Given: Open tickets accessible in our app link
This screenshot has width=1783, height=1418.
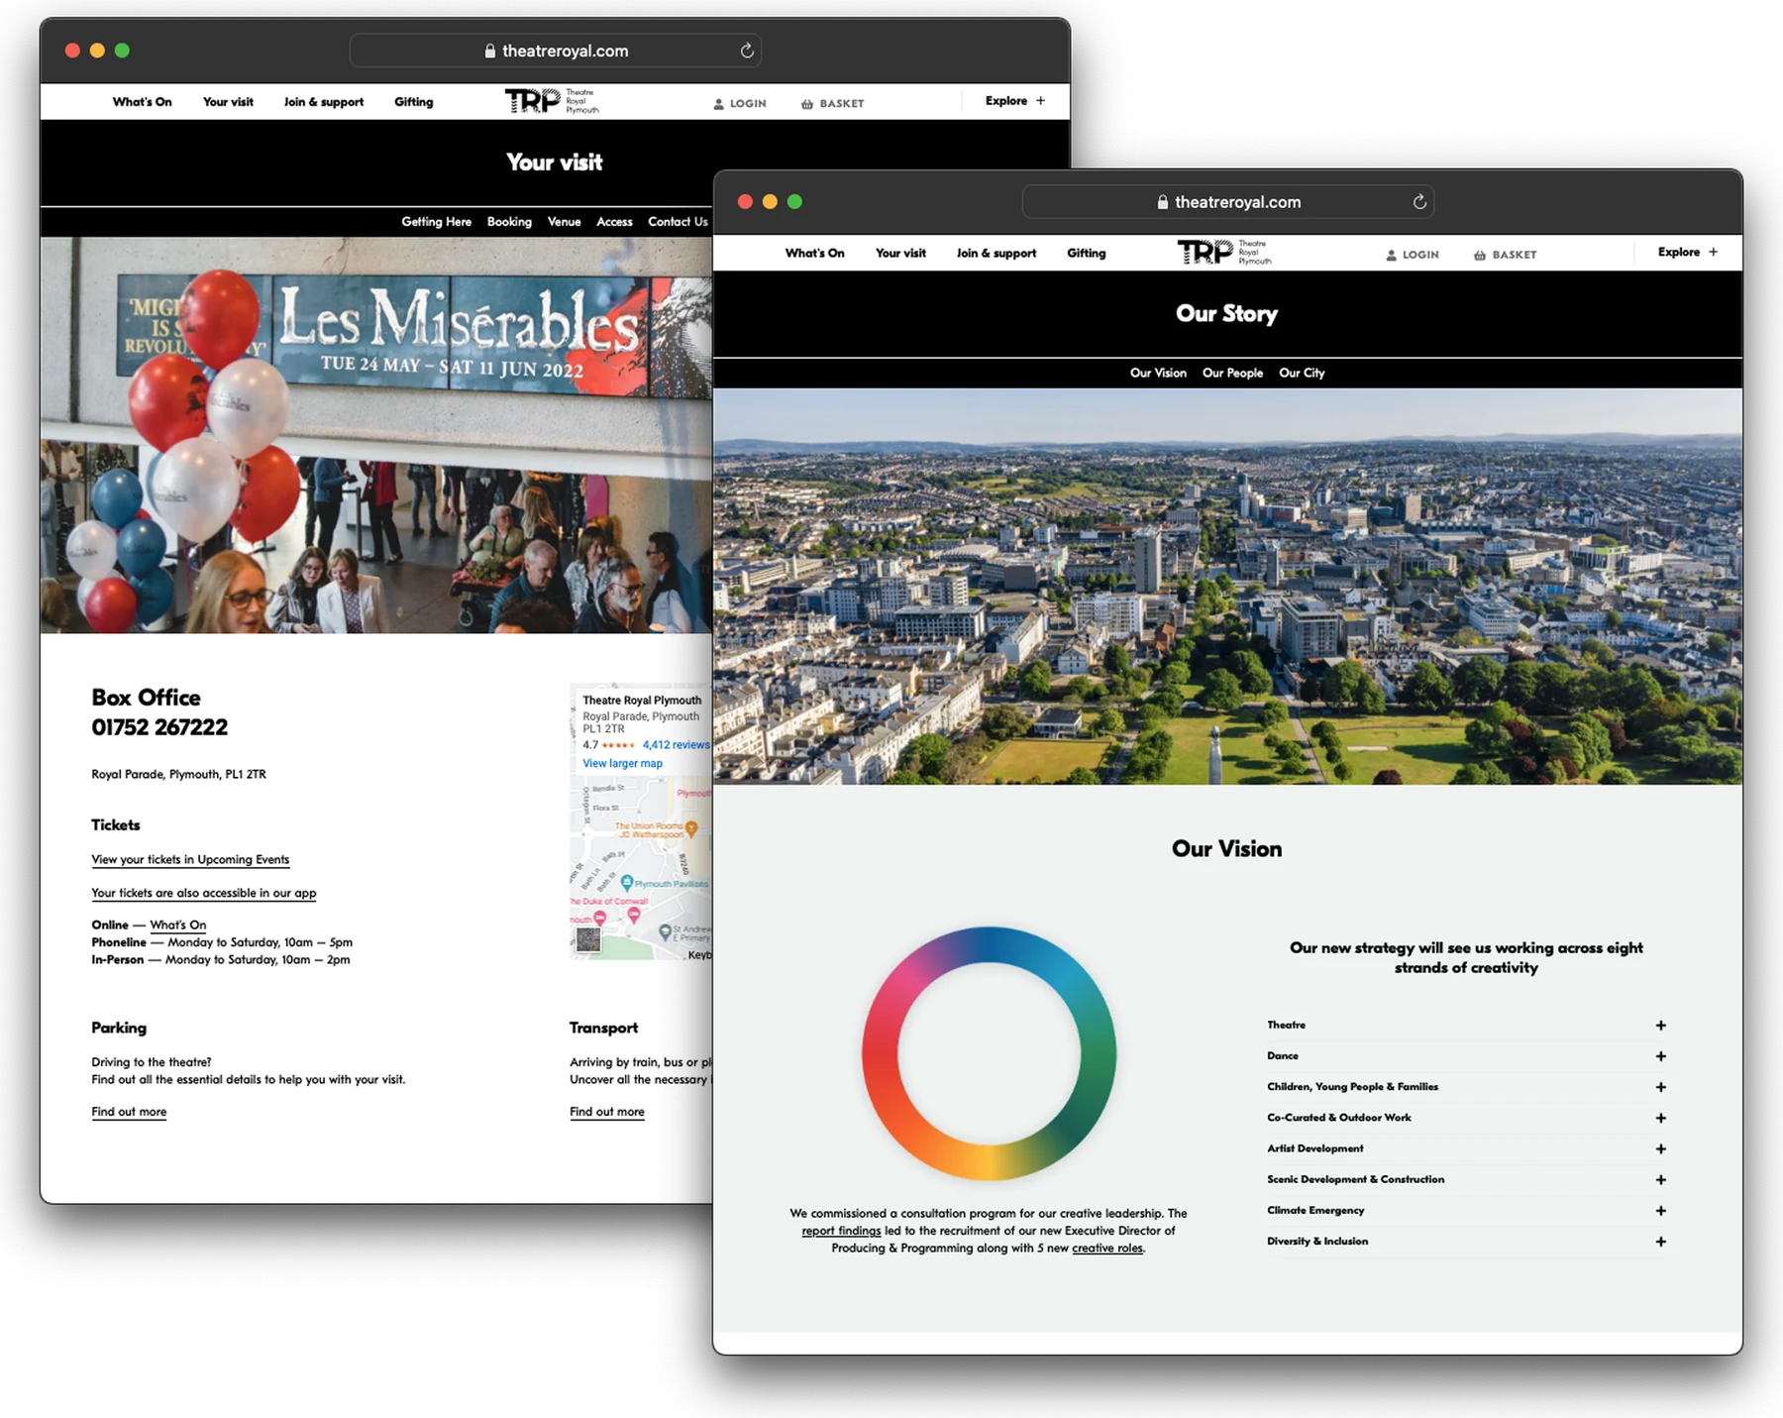Looking at the screenshot, I should [x=204, y=893].
